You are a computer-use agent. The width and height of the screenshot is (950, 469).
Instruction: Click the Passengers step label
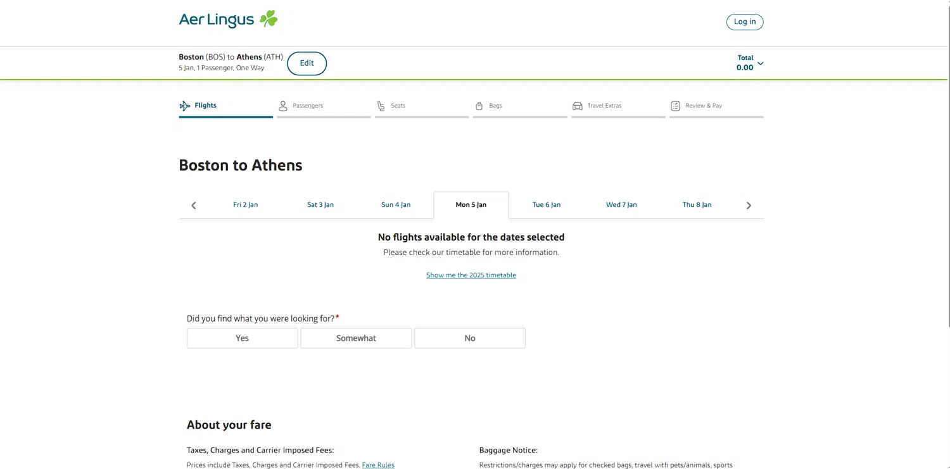[308, 106]
